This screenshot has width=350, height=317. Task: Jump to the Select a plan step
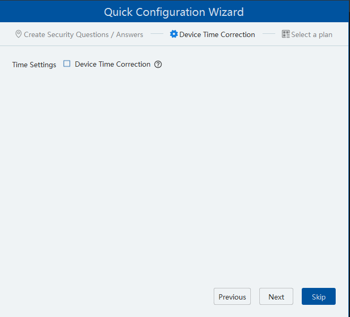(x=311, y=34)
